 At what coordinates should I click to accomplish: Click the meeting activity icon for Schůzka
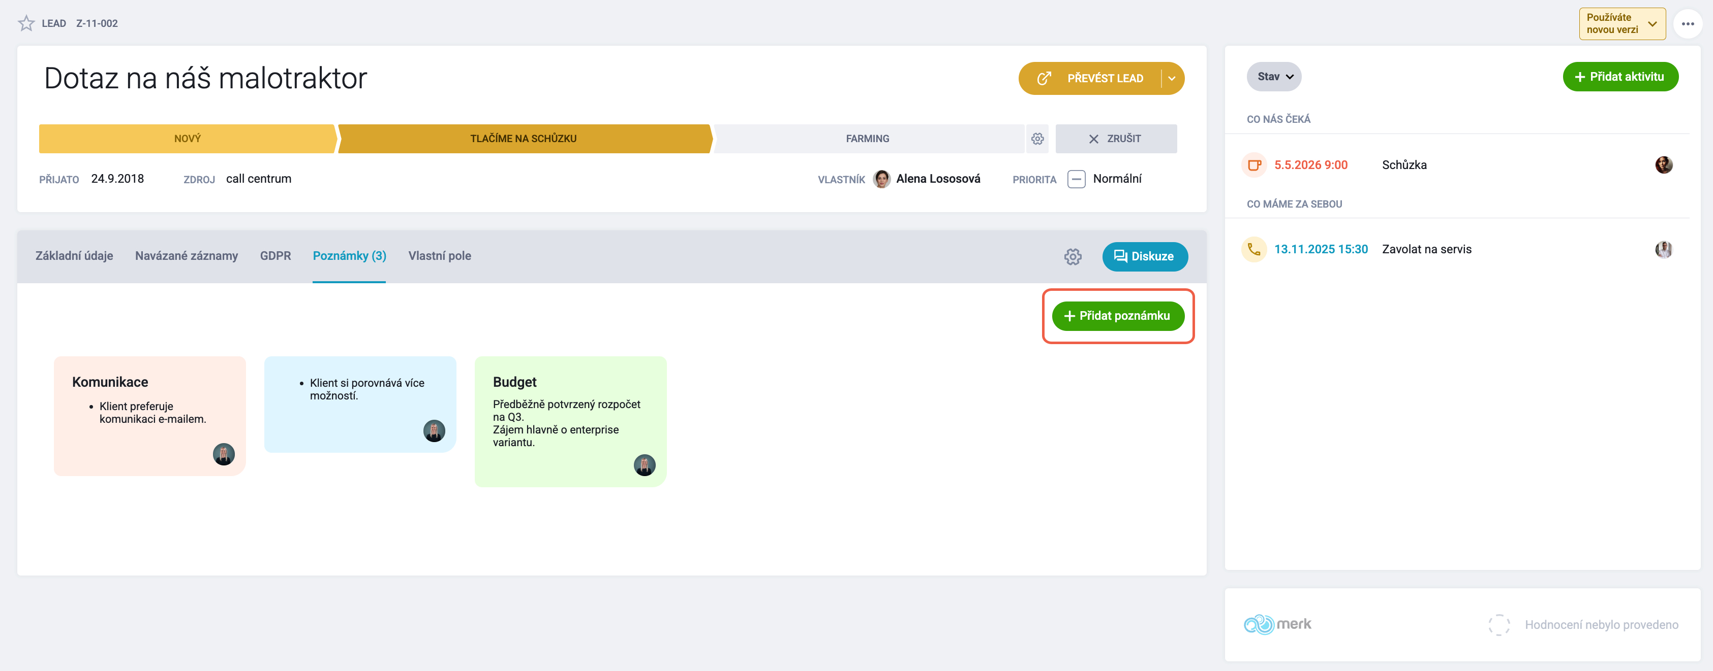1253,165
